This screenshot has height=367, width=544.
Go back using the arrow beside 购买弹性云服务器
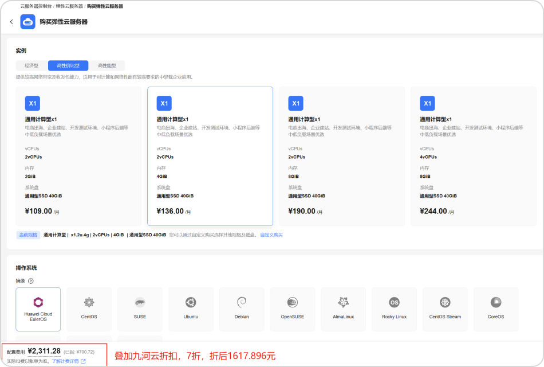click(x=11, y=22)
